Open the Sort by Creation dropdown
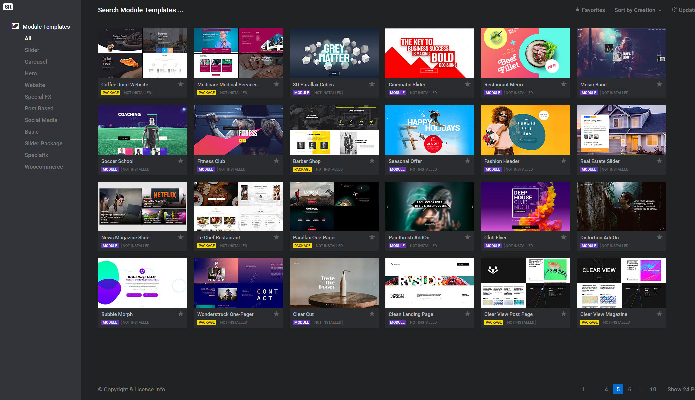695x400 pixels. [x=638, y=10]
